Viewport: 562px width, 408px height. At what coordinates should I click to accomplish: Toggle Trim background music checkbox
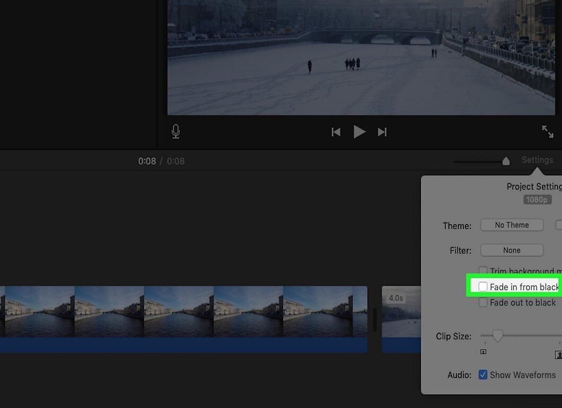[x=483, y=270]
